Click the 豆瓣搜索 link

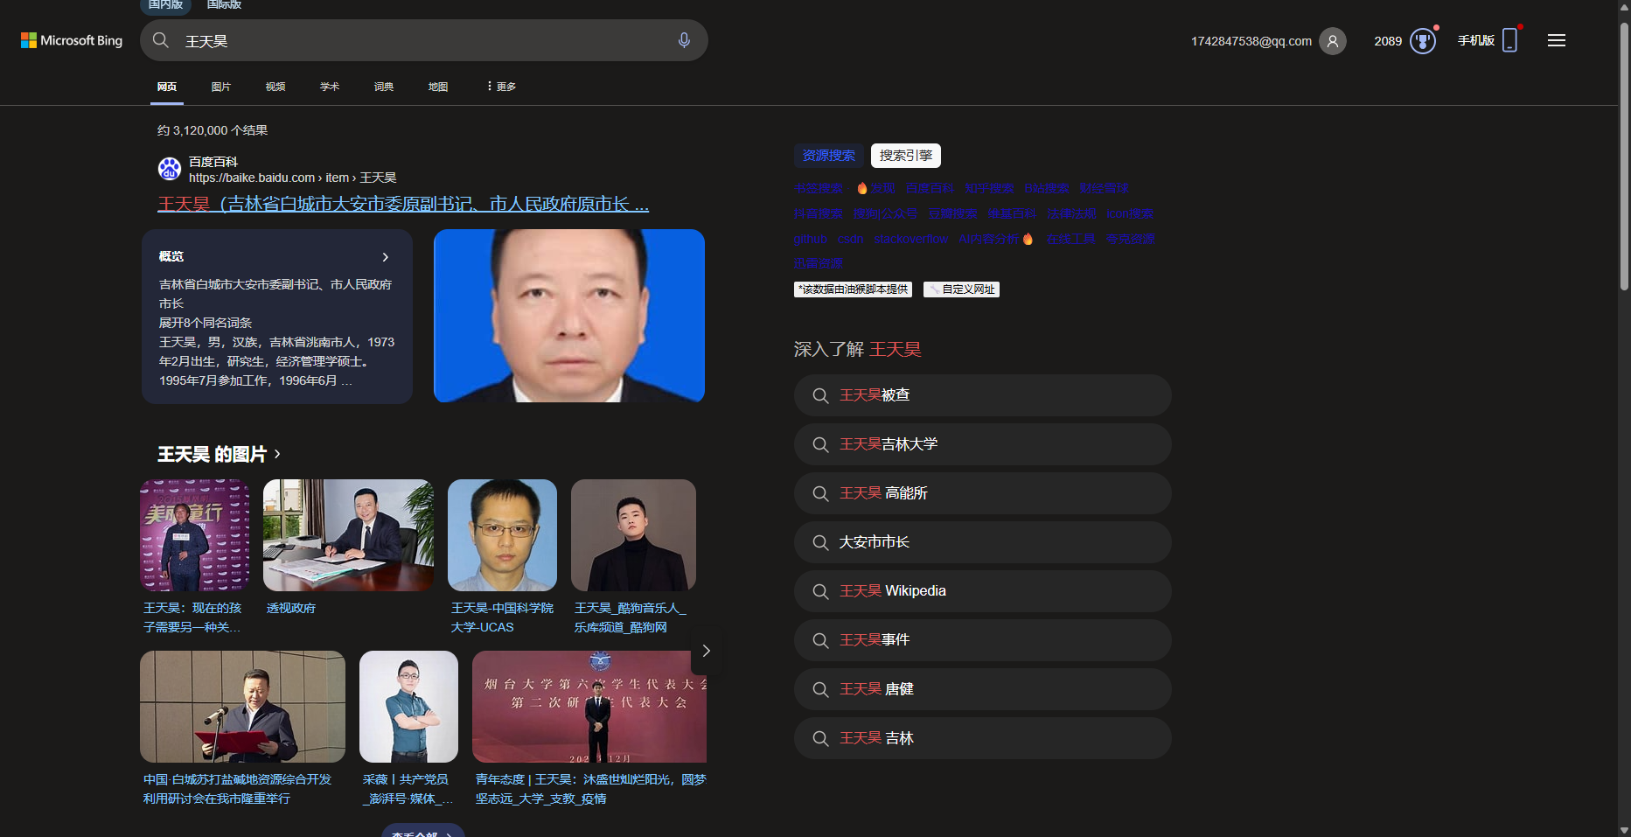point(952,213)
